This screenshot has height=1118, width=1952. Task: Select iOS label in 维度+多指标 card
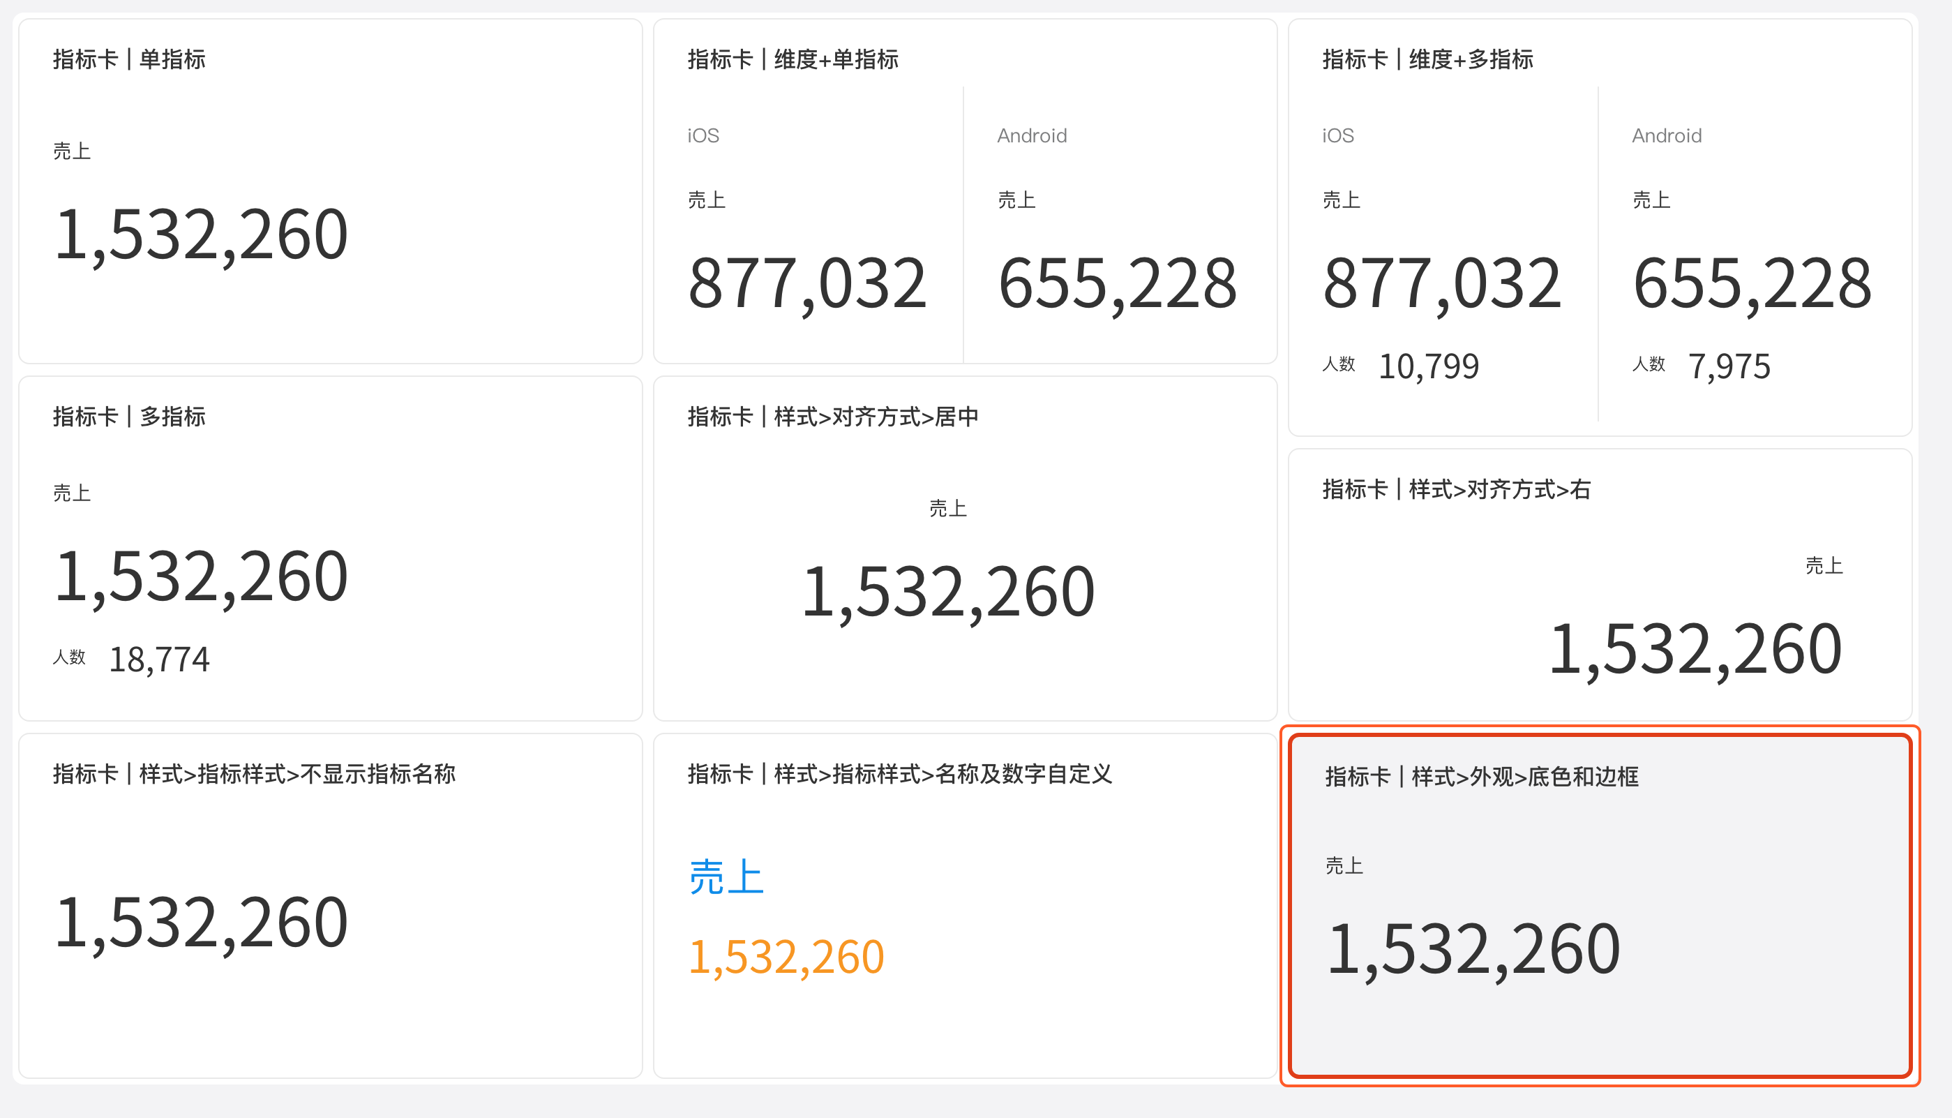coord(1338,136)
